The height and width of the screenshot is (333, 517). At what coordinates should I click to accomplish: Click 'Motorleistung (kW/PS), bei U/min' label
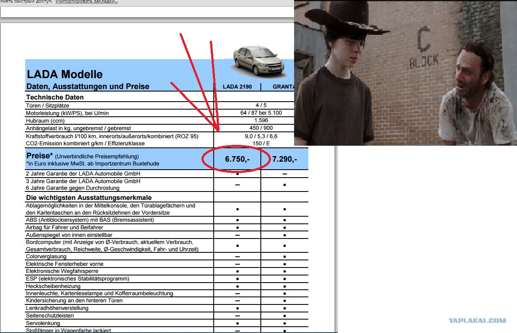(68, 113)
